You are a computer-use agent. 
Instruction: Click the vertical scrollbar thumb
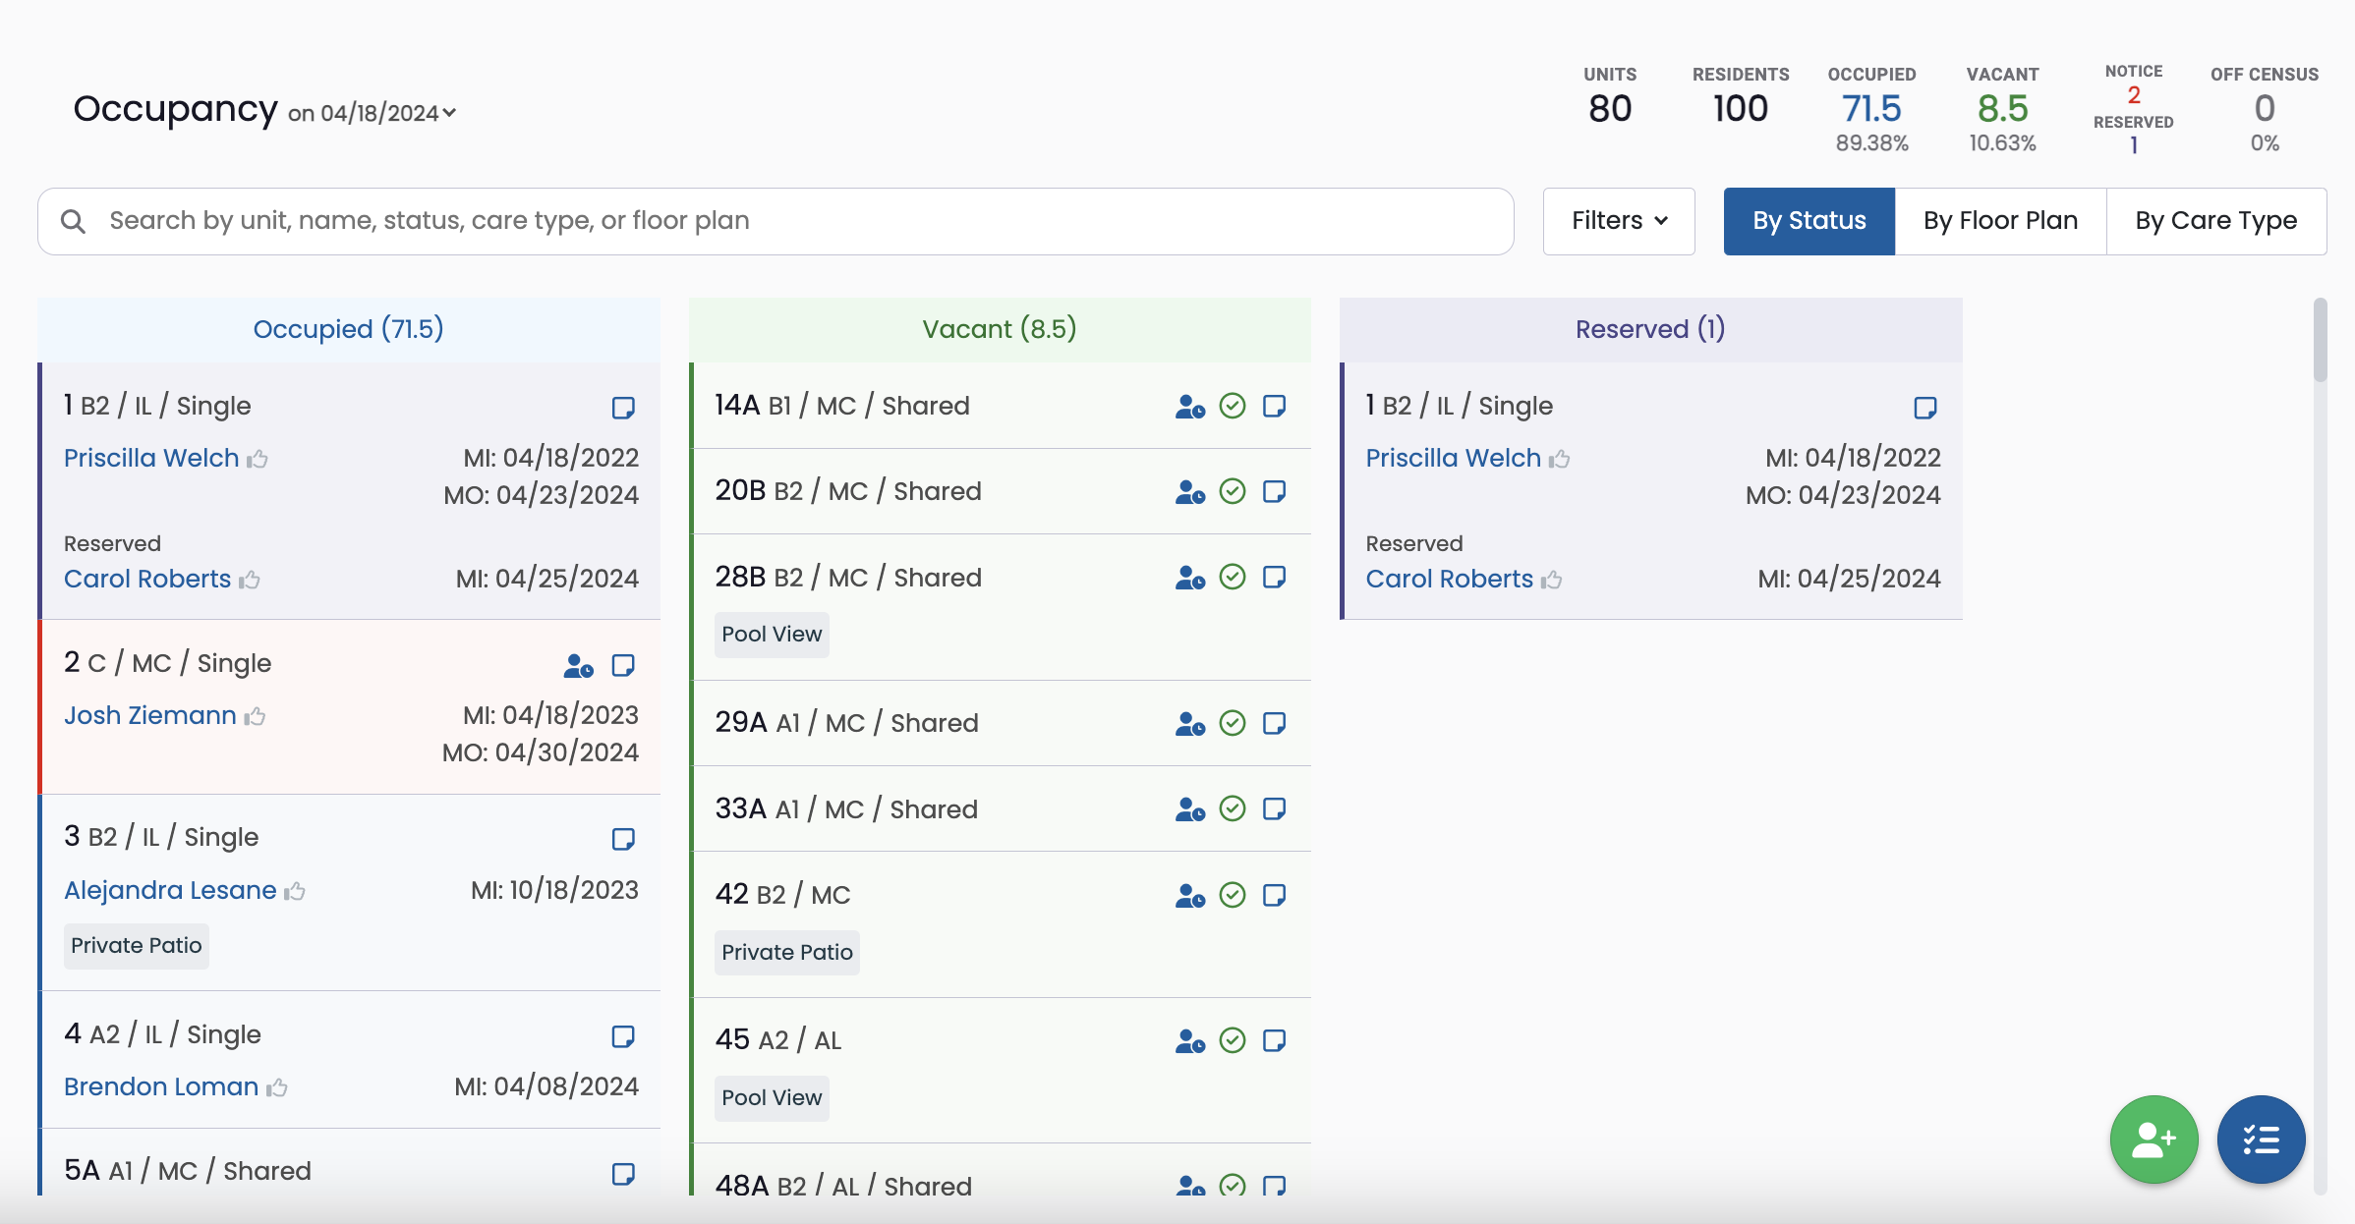point(2321,340)
